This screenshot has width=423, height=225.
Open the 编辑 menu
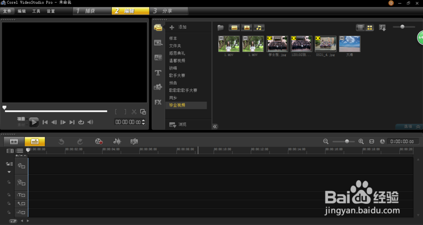click(x=22, y=11)
